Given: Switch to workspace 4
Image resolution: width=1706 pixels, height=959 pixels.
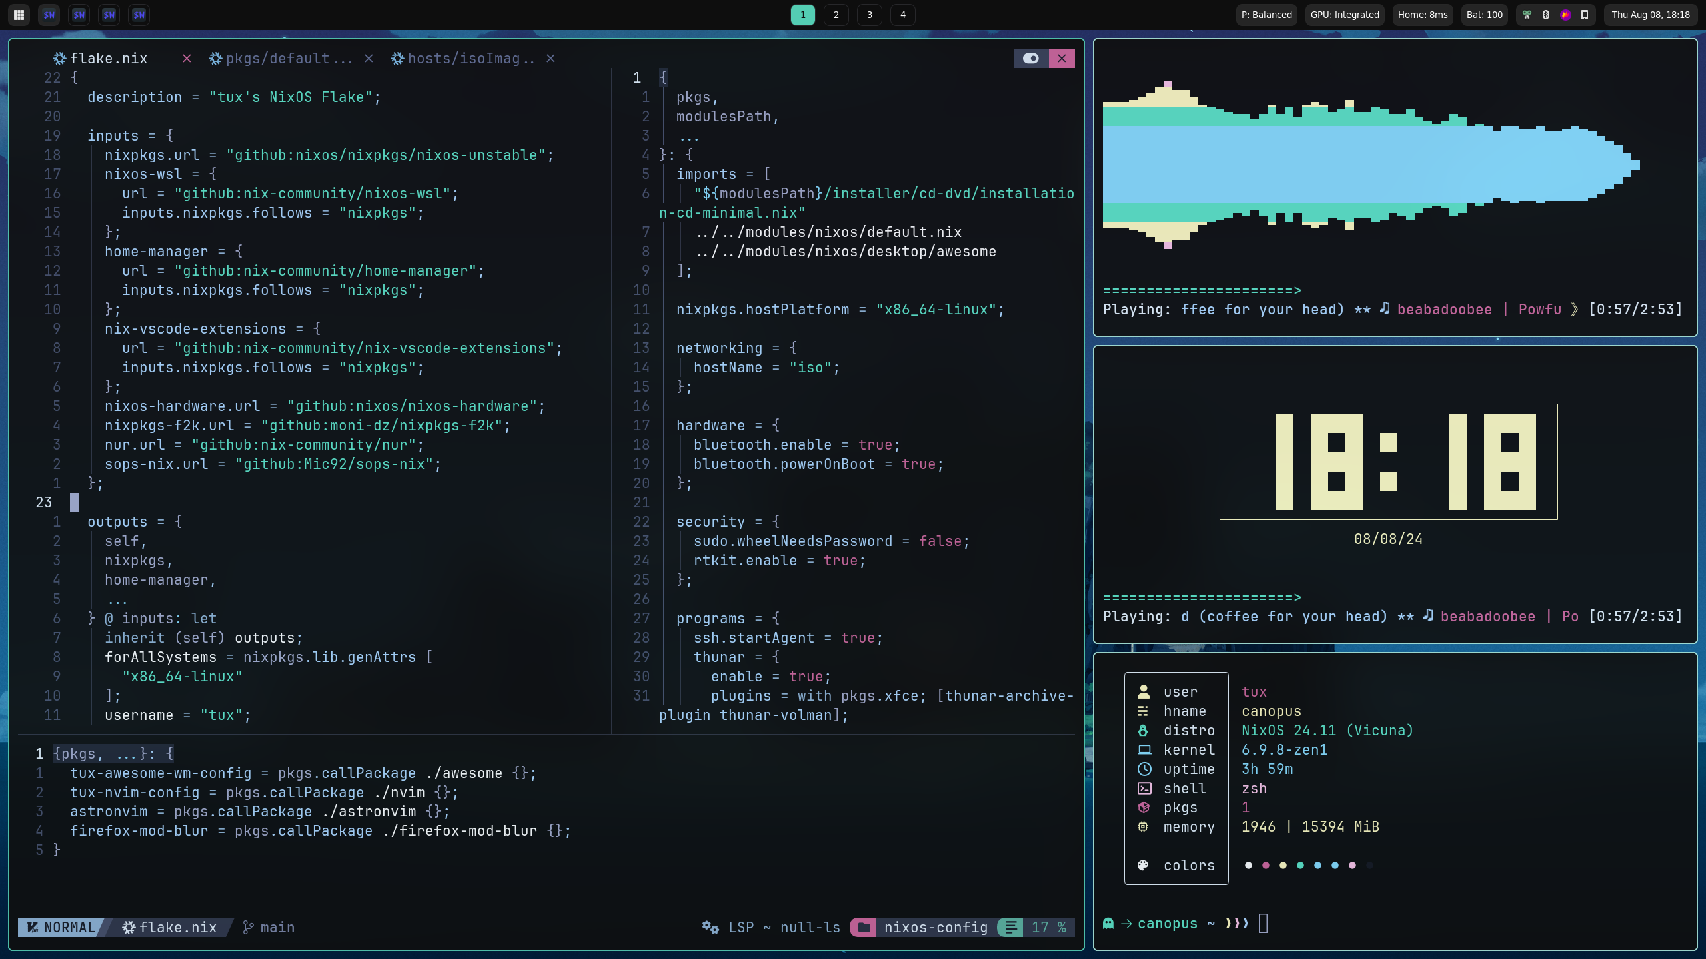Looking at the screenshot, I should 902,15.
